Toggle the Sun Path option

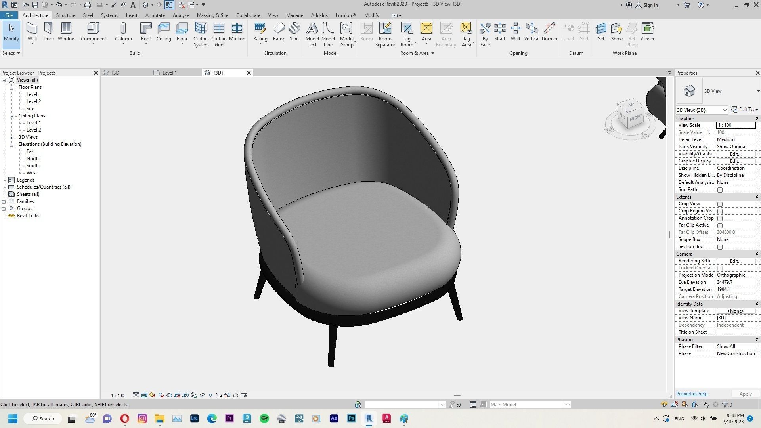pos(720,189)
